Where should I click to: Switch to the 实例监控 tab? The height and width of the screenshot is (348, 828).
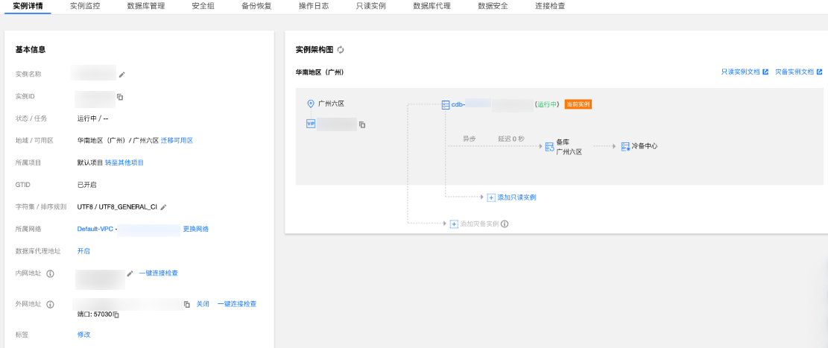[x=85, y=6]
